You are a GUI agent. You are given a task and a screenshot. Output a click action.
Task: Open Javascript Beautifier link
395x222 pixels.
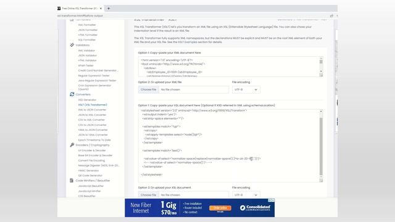[x=91, y=186]
